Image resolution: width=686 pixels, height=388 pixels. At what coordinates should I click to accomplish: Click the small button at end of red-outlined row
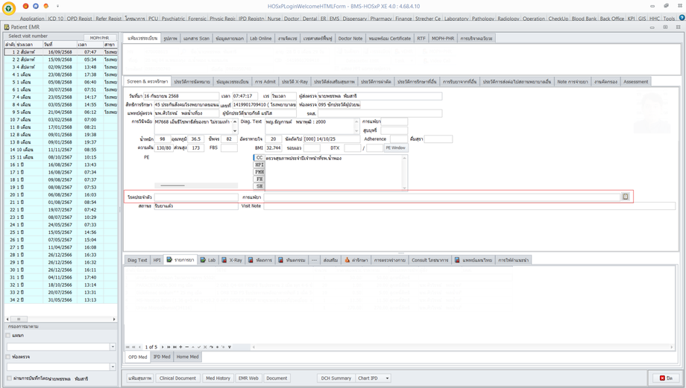pyautogui.click(x=626, y=197)
